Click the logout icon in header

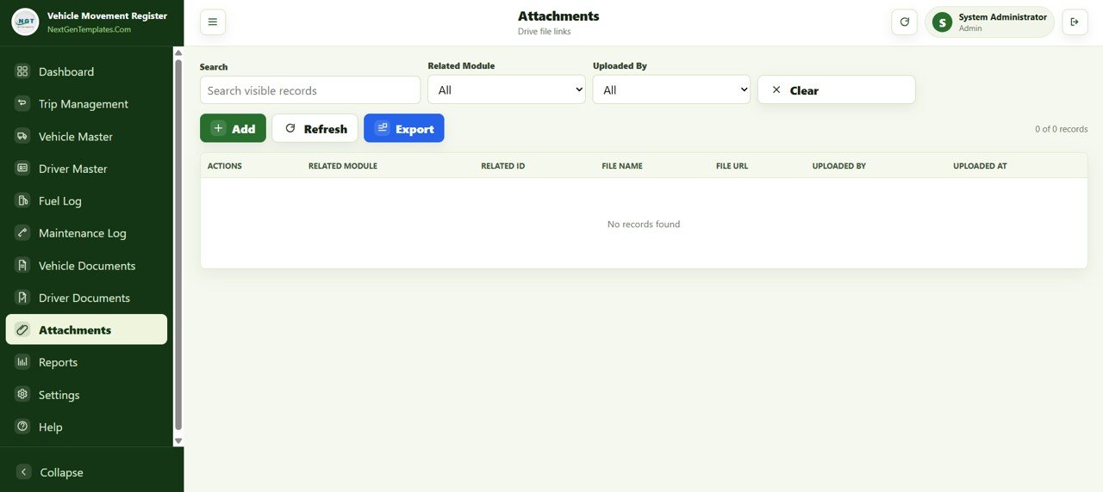coord(1075,22)
